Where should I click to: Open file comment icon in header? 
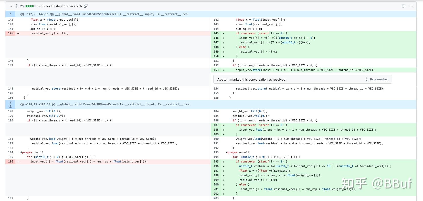coord(403,6)
